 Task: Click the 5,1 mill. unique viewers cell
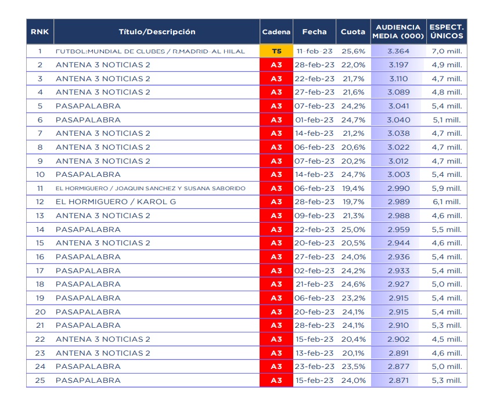[x=447, y=120]
